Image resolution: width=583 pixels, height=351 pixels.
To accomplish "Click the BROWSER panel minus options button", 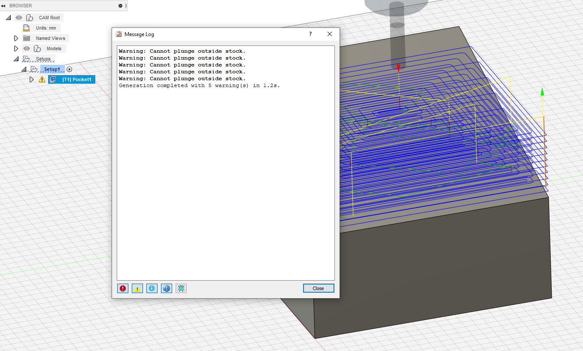I will click(x=121, y=6).
